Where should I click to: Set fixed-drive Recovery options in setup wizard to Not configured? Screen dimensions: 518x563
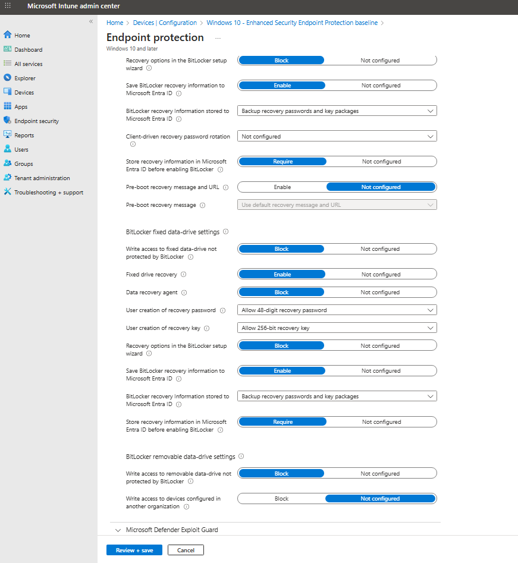380,346
